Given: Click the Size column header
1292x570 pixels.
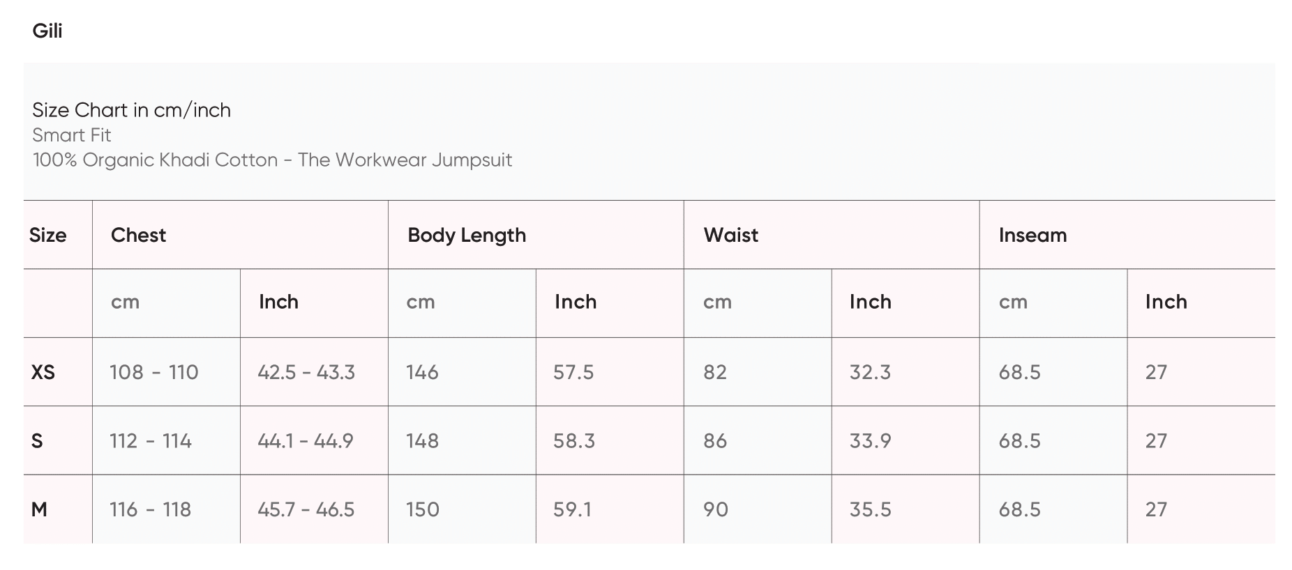Looking at the screenshot, I should click(x=47, y=236).
